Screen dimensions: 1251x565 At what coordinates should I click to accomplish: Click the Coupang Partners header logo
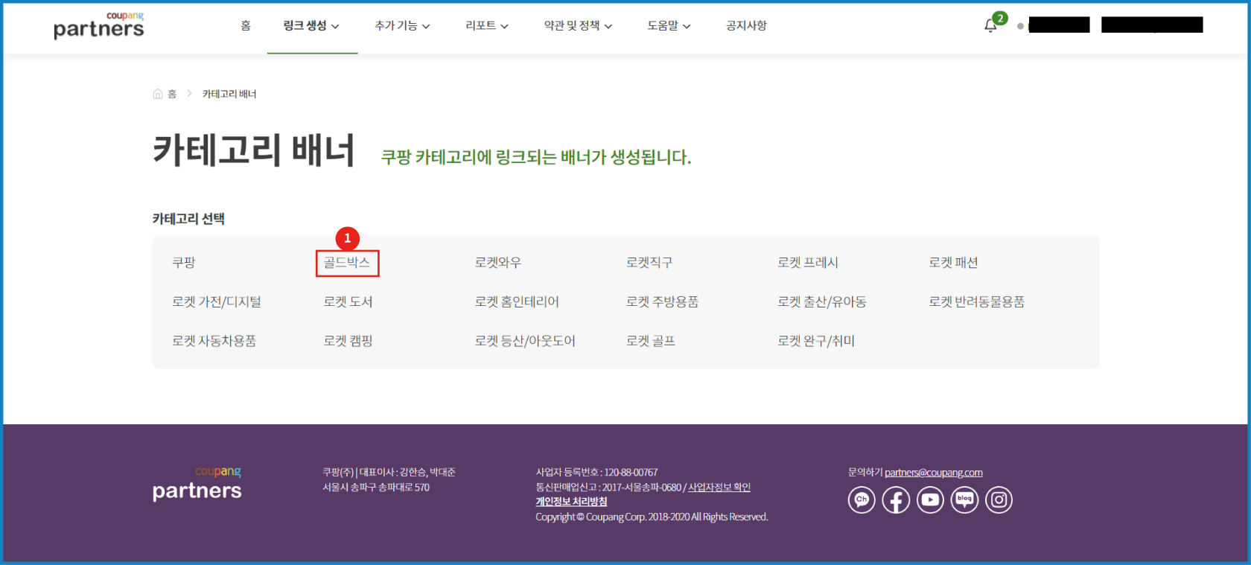99,25
